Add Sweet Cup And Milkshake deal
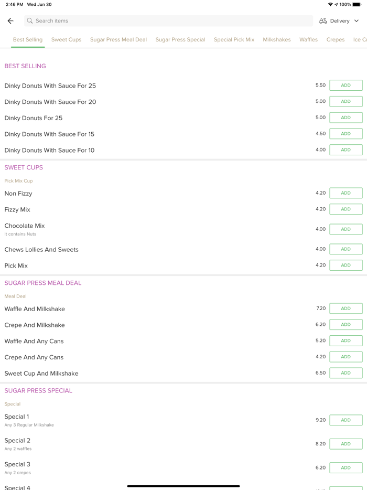 (346, 373)
